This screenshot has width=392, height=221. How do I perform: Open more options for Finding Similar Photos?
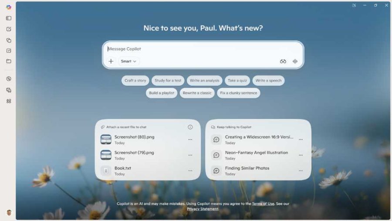pos(301,171)
